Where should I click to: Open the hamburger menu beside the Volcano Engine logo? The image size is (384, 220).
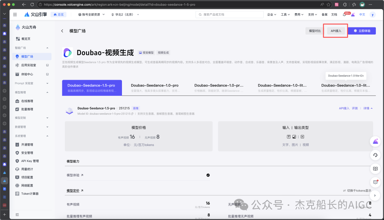coord(15,15)
